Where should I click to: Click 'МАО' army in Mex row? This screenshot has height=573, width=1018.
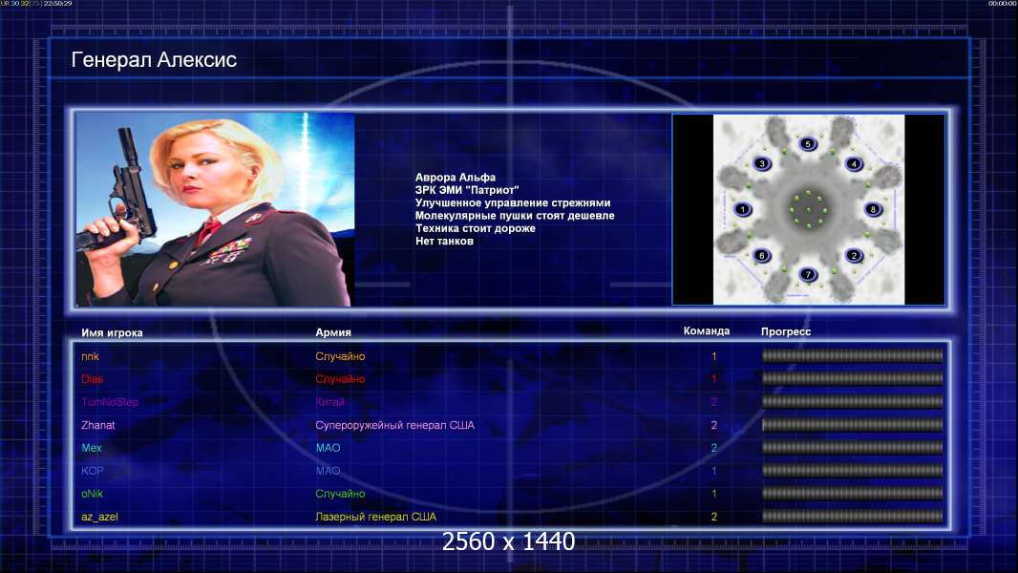pyautogui.click(x=328, y=448)
